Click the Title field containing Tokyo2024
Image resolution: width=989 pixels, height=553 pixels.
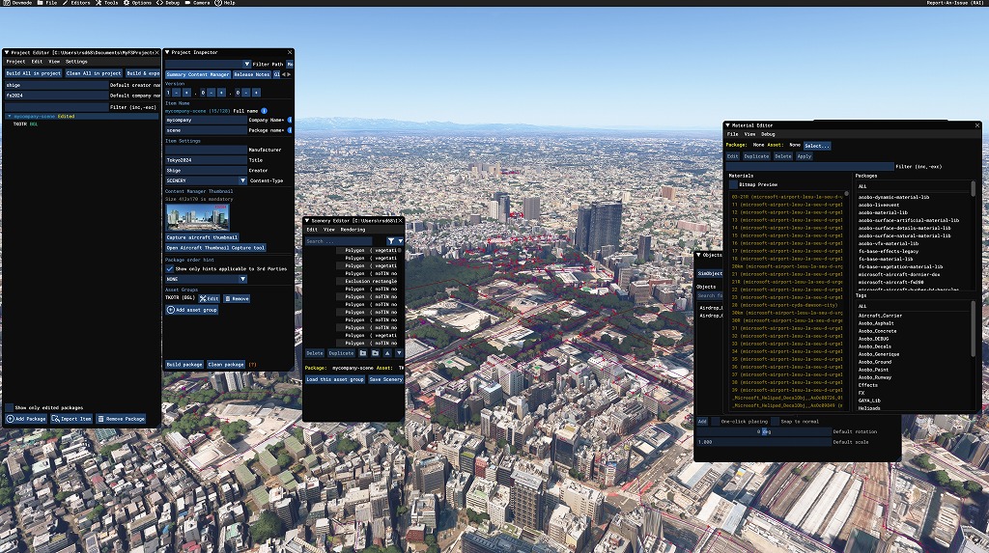click(x=206, y=160)
